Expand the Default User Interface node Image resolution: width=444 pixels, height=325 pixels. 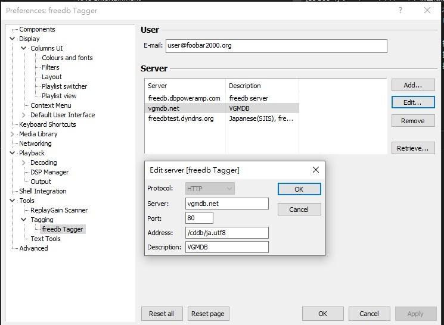coord(24,115)
